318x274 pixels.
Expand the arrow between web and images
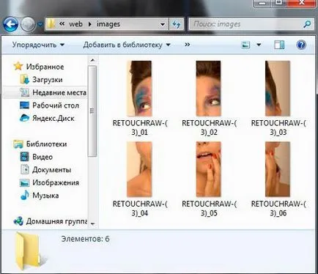90,24
